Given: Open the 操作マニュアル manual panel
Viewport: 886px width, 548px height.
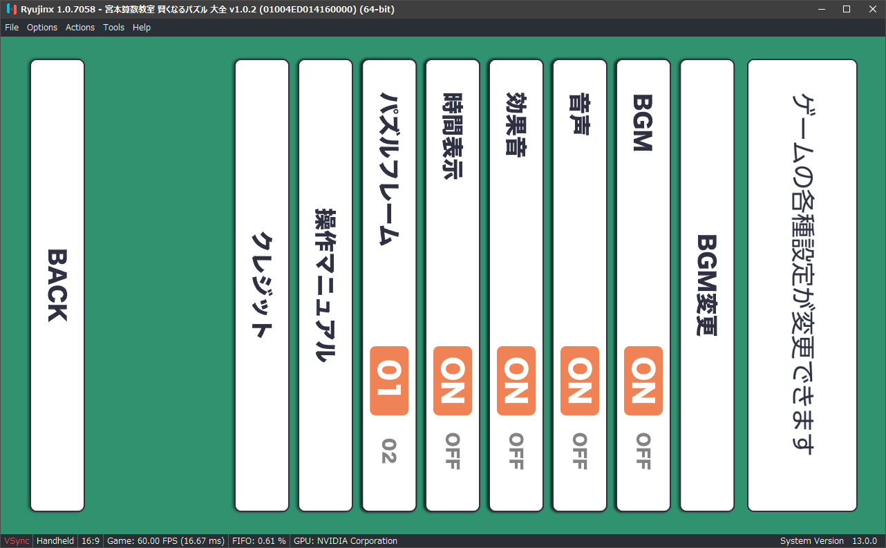Looking at the screenshot, I should 326,285.
